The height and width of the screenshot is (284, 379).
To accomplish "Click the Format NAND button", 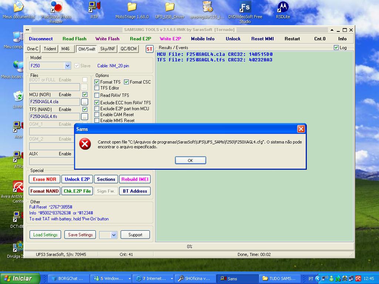I will tap(44, 191).
